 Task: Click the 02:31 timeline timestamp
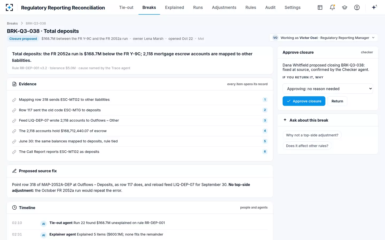tap(17, 234)
